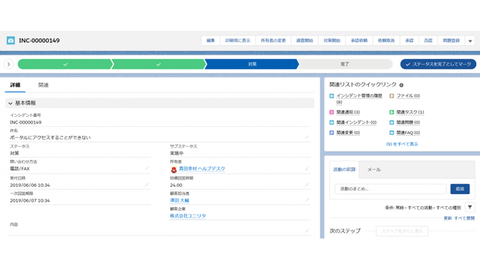480x270 pixels.
Task: Open the more-actions dropdown arrow after 問題登録
Action: tap(470, 40)
